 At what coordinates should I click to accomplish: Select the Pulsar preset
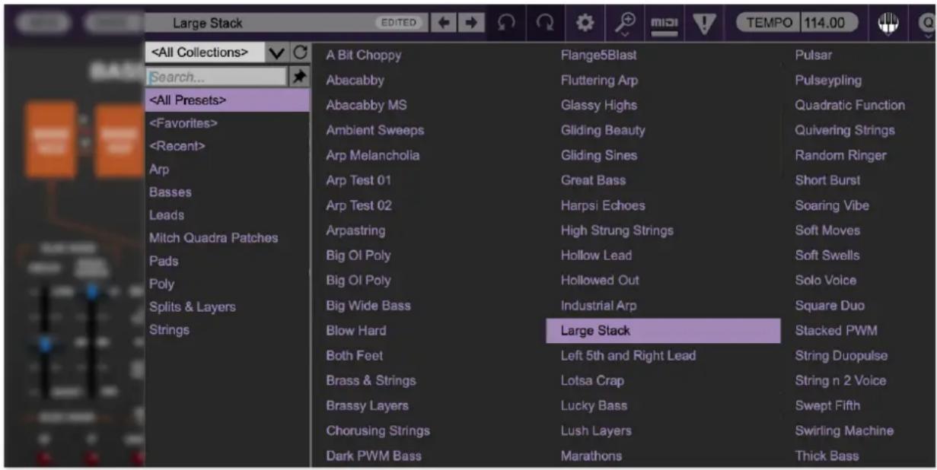[814, 55]
